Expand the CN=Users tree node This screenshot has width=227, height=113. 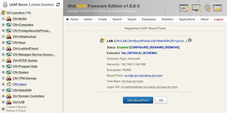[3, 84]
